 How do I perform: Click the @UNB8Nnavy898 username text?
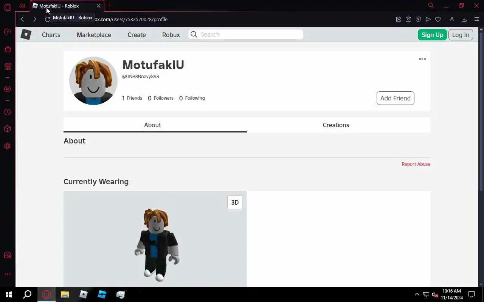click(140, 77)
